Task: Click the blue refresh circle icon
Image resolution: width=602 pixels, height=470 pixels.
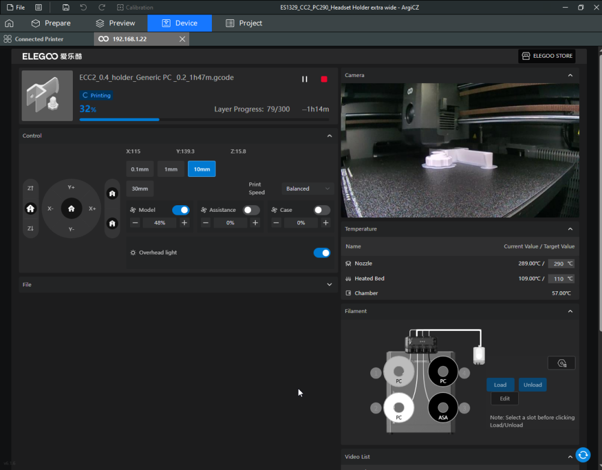Action: point(582,455)
